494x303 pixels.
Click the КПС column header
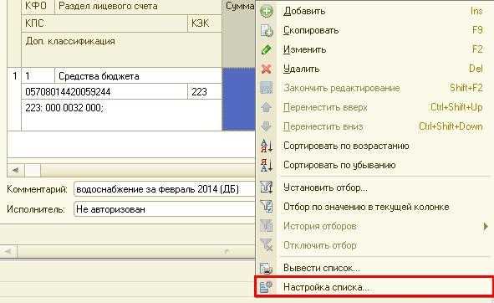point(104,23)
